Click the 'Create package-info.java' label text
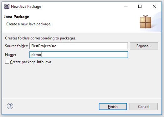164x117 pixels. [31, 62]
